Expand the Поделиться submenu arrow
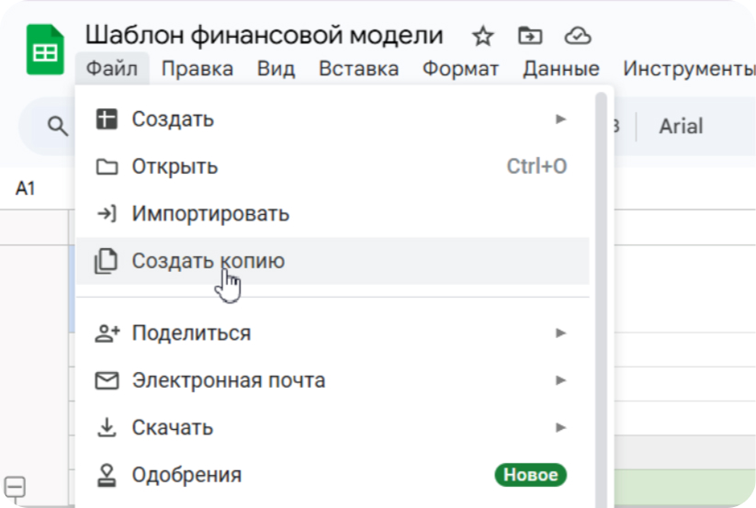Viewport: 756px width, 508px height. click(560, 333)
